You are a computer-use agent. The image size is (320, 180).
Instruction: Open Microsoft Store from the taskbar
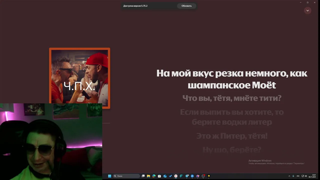coord(159,176)
